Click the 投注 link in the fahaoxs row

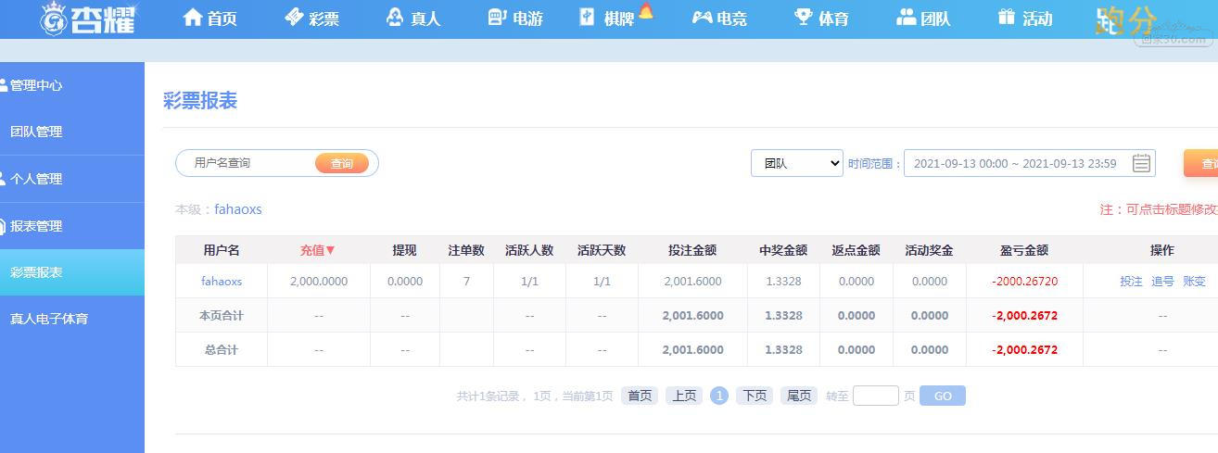(x=1131, y=281)
